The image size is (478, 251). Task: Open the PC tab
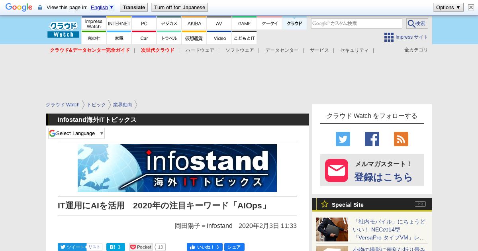pos(144,24)
